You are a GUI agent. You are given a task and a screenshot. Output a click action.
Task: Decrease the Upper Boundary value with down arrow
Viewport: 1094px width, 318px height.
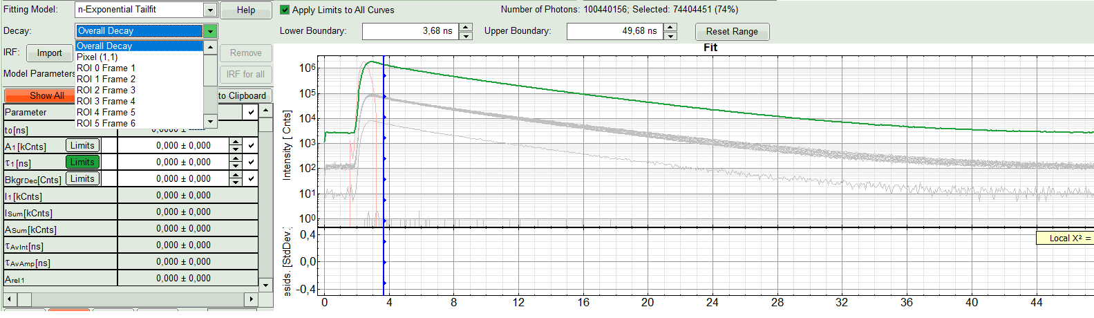point(670,36)
